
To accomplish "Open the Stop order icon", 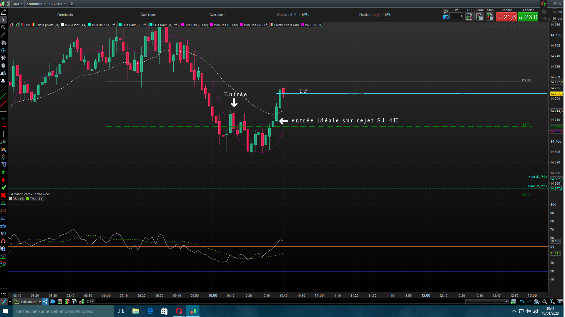I will coord(490,17).
